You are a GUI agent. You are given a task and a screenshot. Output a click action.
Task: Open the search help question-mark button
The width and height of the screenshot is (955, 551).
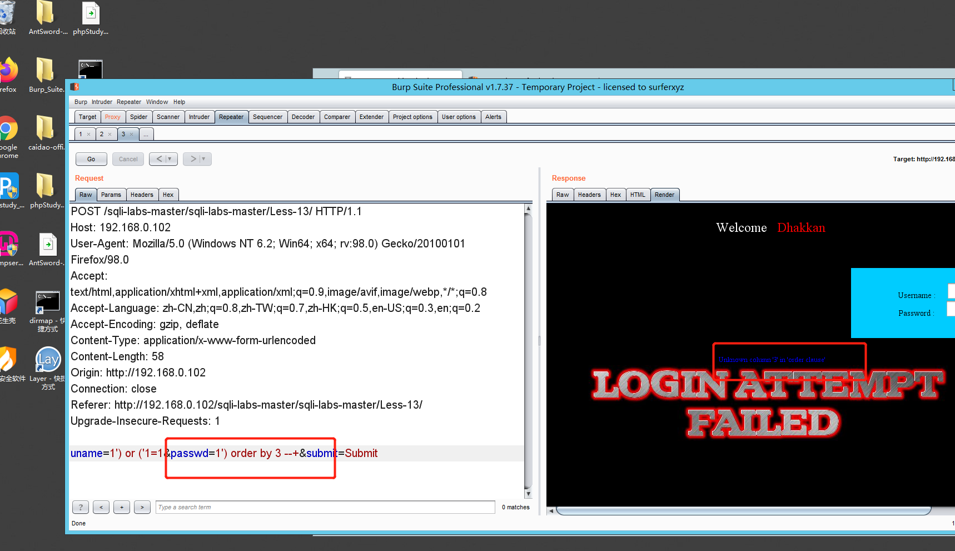pyautogui.click(x=81, y=507)
